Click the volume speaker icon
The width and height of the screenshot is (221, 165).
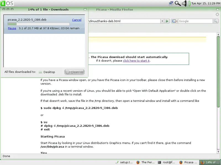pyautogui.click(x=186, y=3)
